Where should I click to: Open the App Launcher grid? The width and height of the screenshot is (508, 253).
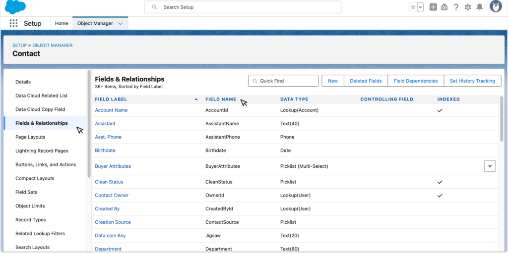click(x=13, y=23)
